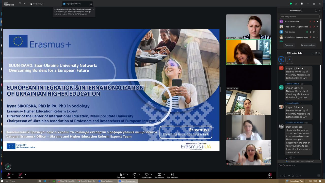Toggle video for Iryna Sikorska
The image size is (325, 183).
314,32
